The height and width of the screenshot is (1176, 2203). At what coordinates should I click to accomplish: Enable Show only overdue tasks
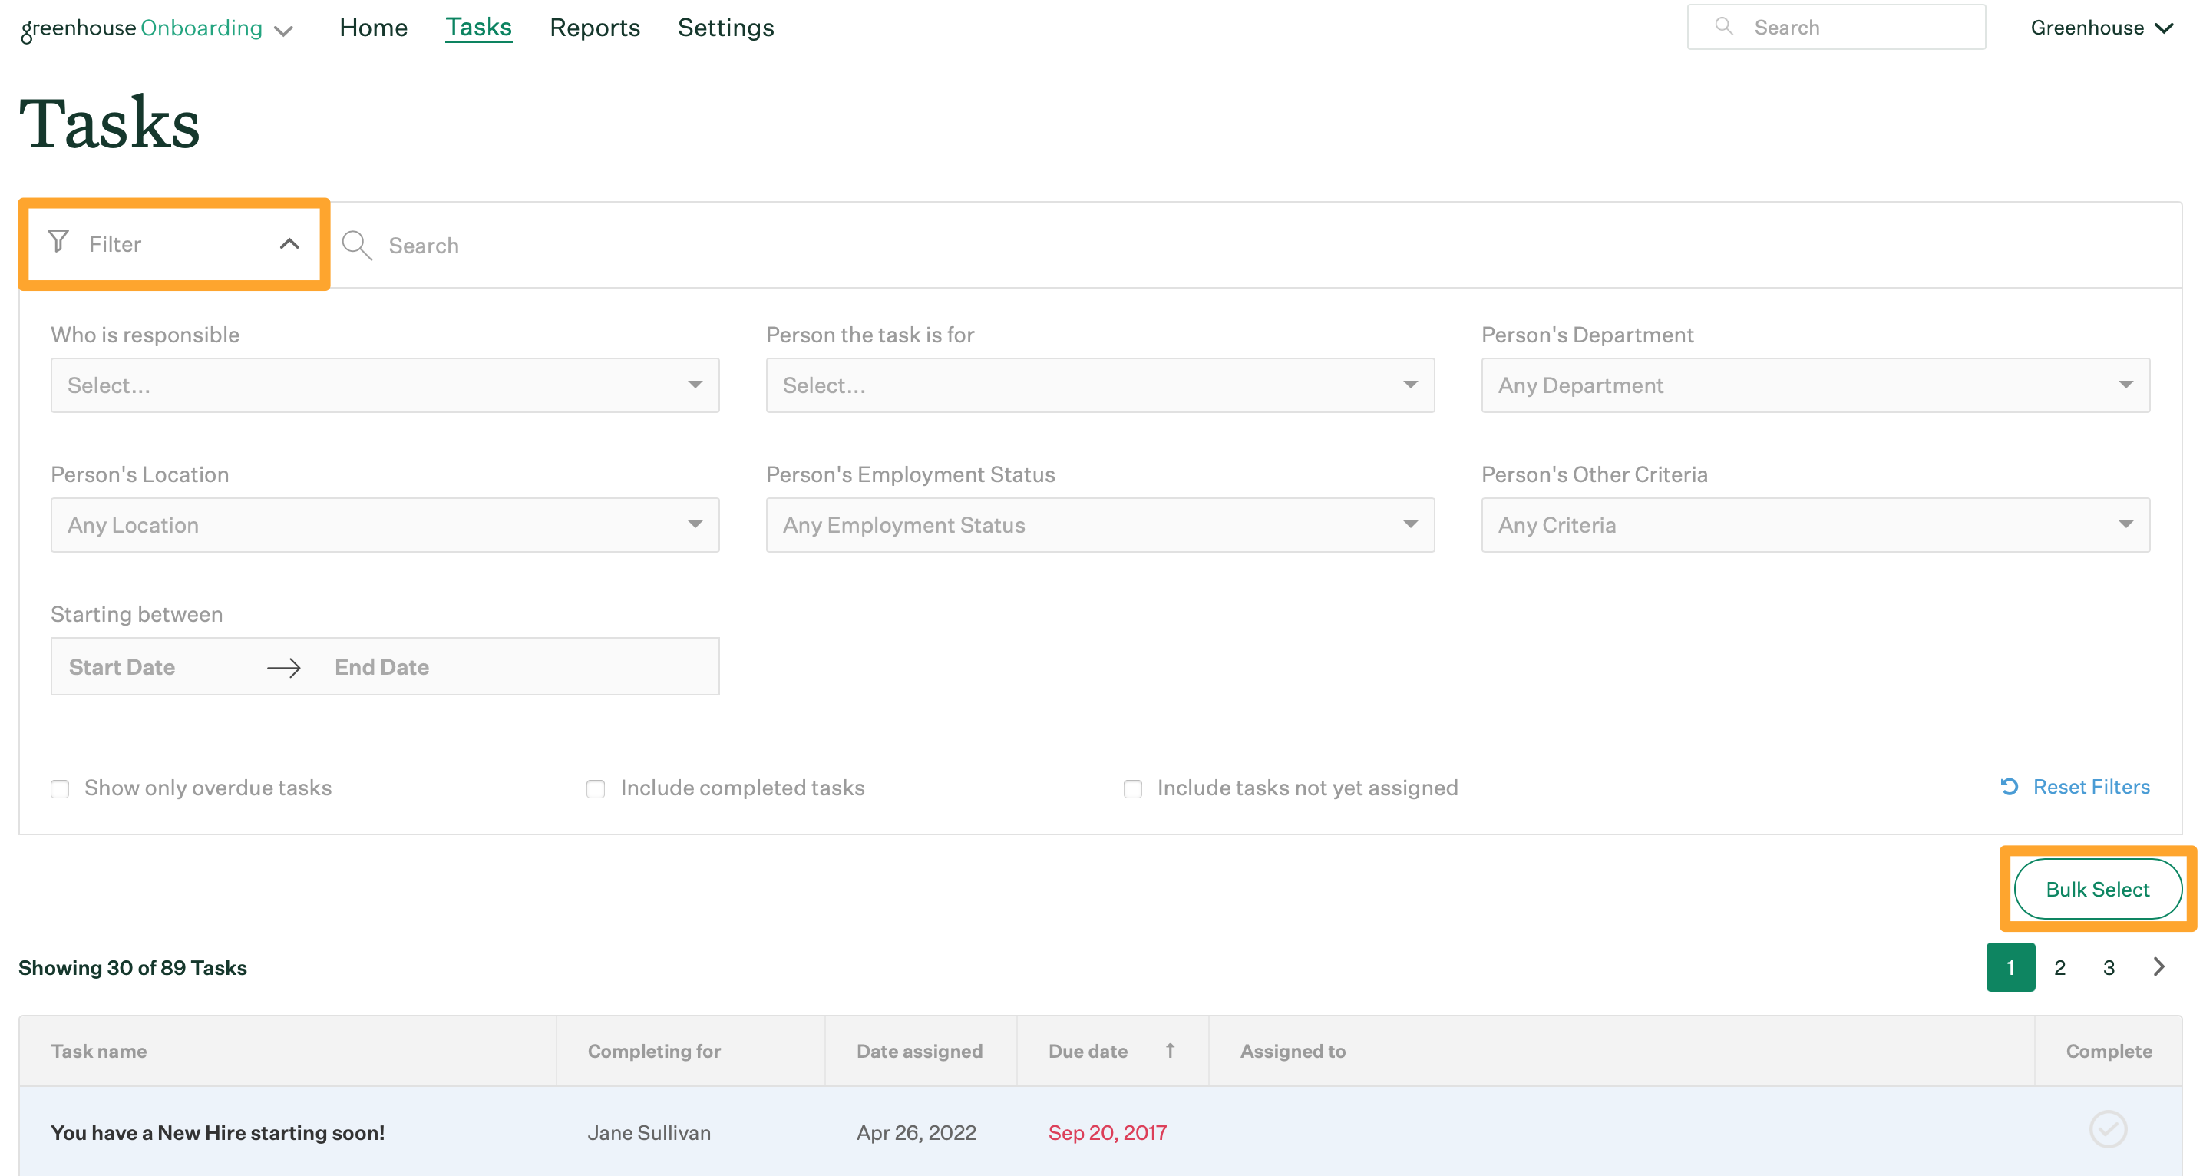[x=60, y=788]
